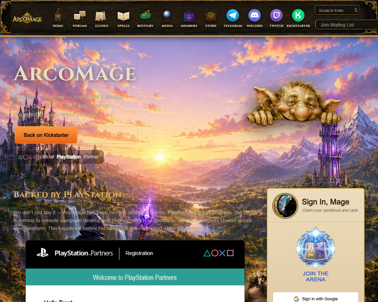
Task: Click the Search Forum input field
Action: click(x=337, y=10)
